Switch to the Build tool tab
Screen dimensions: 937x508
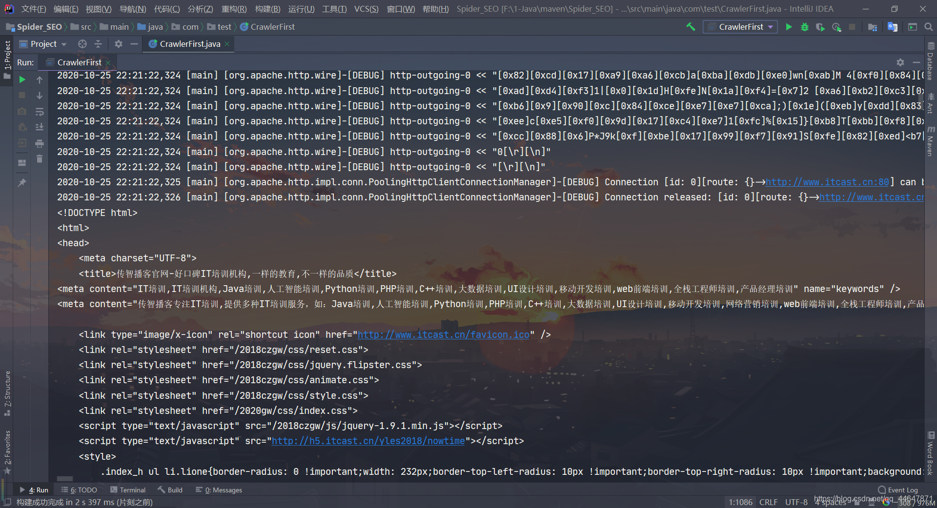pos(170,490)
